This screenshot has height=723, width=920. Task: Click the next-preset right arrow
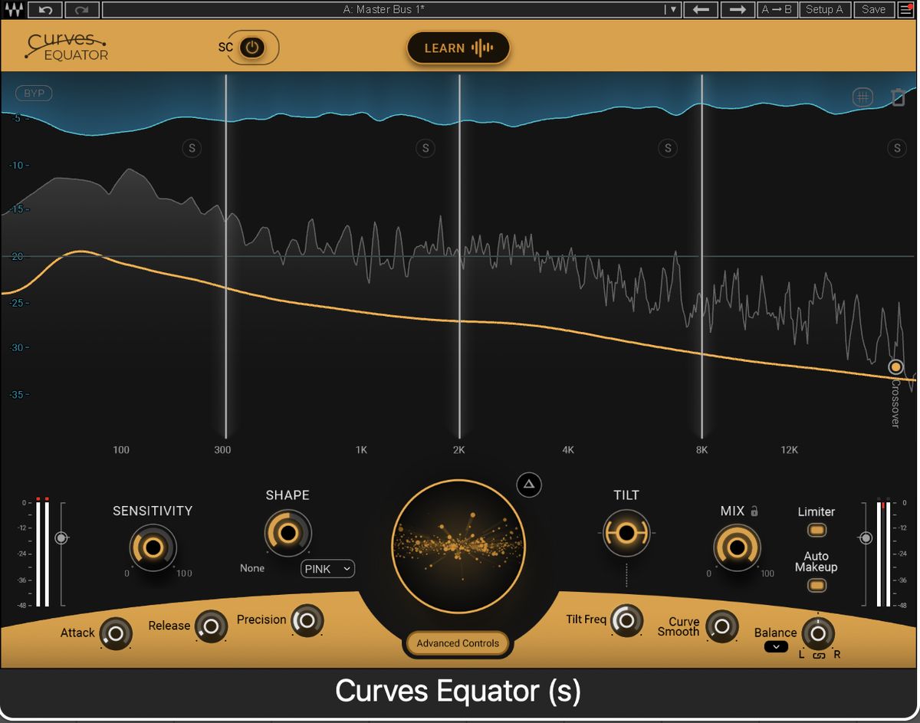tap(737, 9)
